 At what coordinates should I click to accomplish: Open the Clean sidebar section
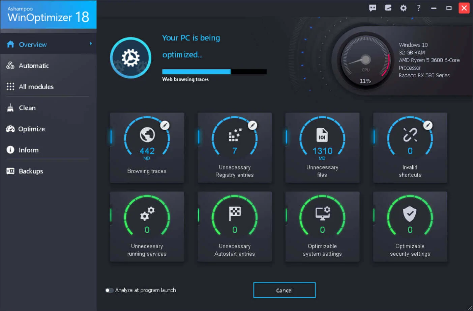point(48,108)
